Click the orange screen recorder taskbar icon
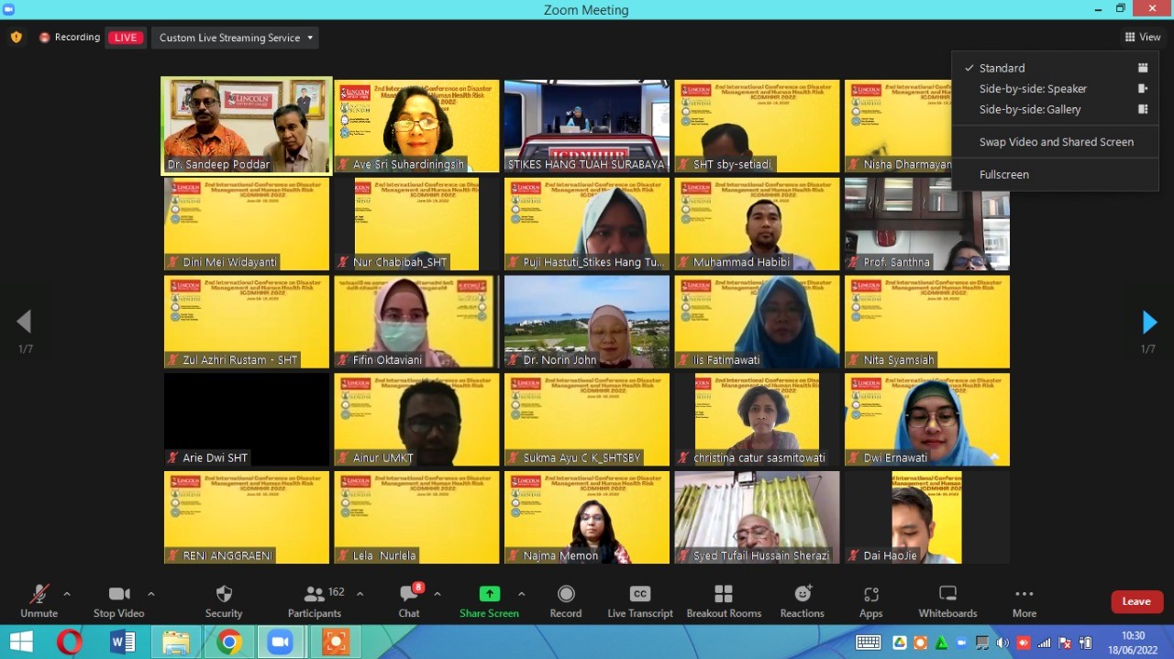The height and width of the screenshot is (659, 1174). point(335,643)
